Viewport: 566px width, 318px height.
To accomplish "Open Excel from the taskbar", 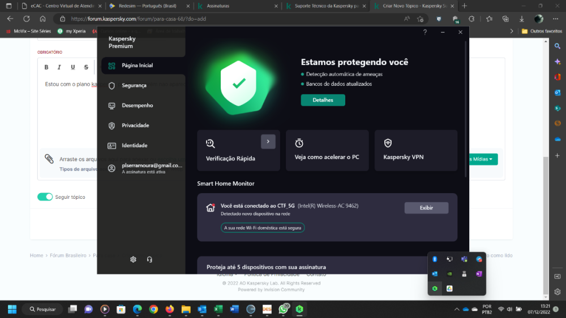I will click(x=218, y=309).
